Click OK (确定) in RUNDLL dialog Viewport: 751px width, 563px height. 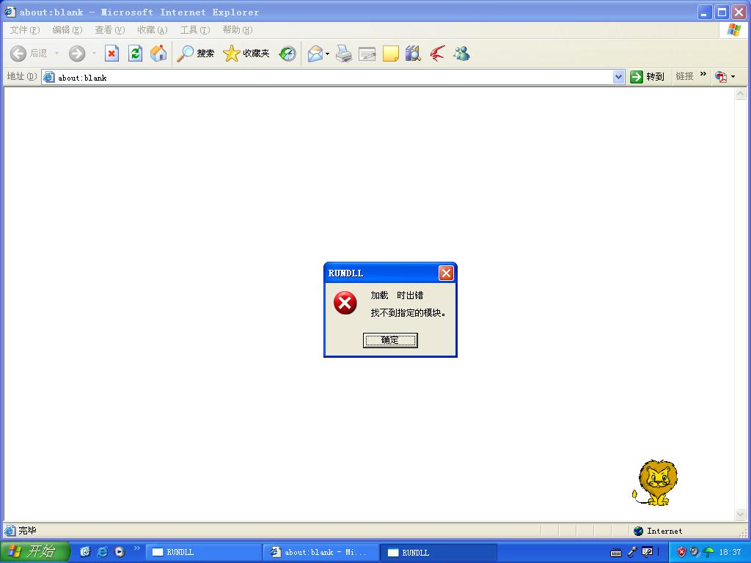tap(390, 340)
